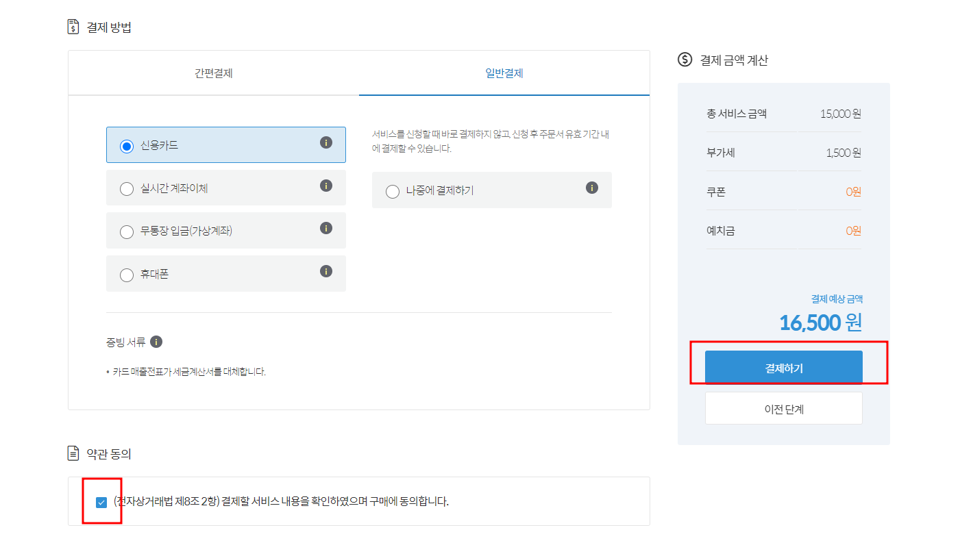Screen dimensions: 960x543
Task: Click the 이전 단계 button
Action: [x=783, y=407]
